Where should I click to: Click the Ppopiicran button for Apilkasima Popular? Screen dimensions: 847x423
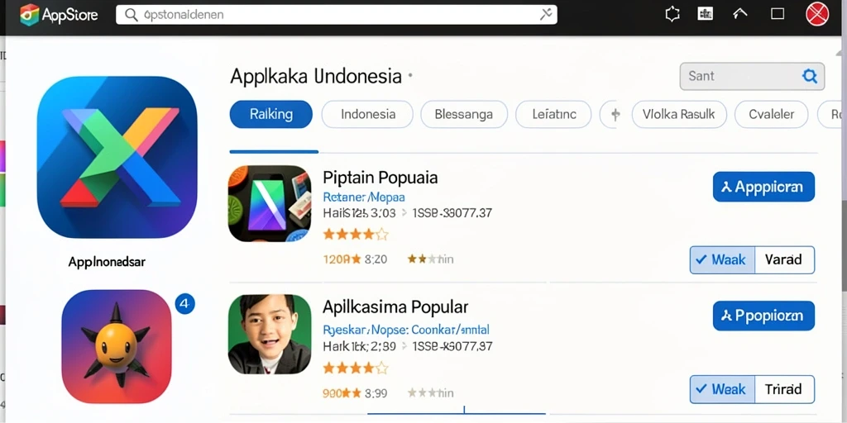point(763,316)
